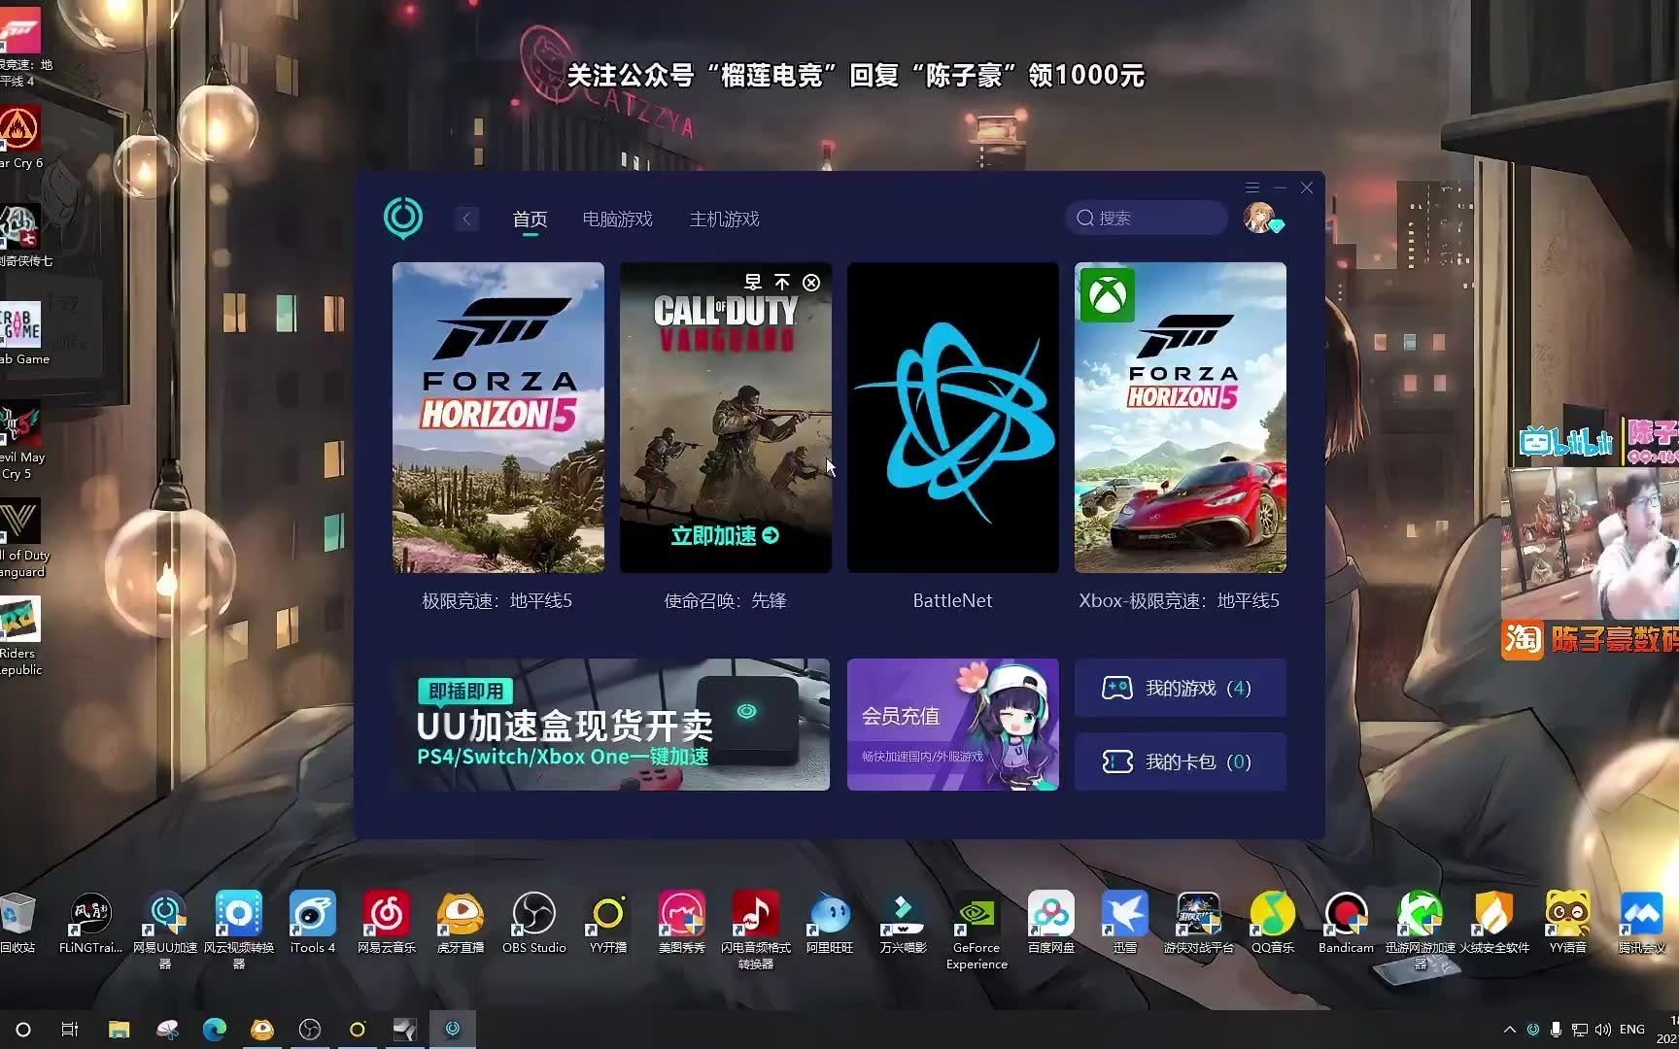Select the Xbox Forza Horizon 5 cover

(x=1181, y=418)
